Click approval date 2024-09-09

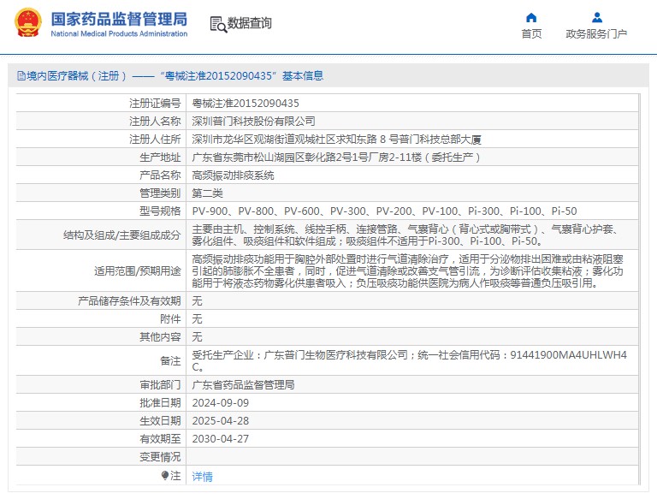(x=221, y=403)
